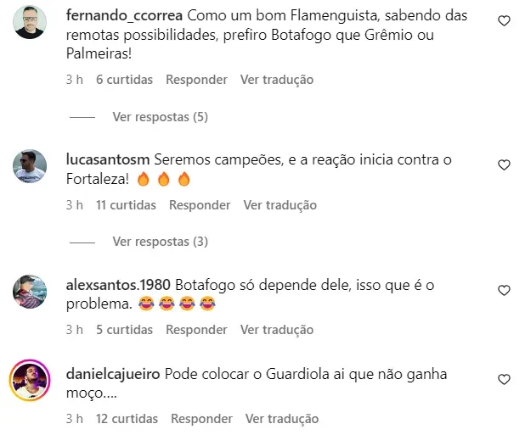The width and height of the screenshot is (525, 446).
Task: Expand Ver respostas (5) under fernando_ccorrea's comment
Action: 160,117
